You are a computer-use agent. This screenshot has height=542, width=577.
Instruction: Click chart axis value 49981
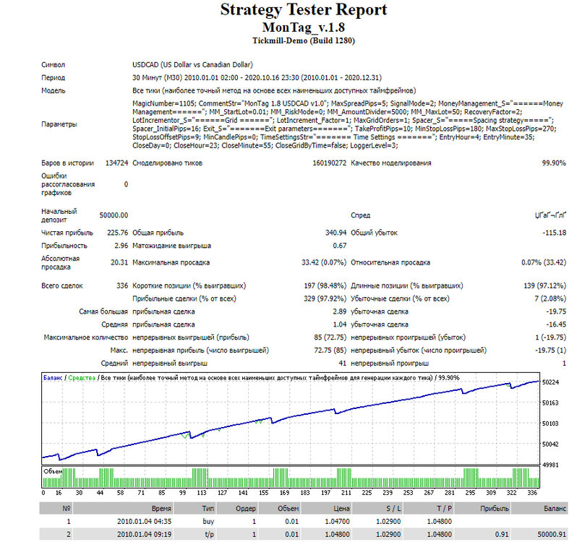pyautogui.click(x=550, y=465)
